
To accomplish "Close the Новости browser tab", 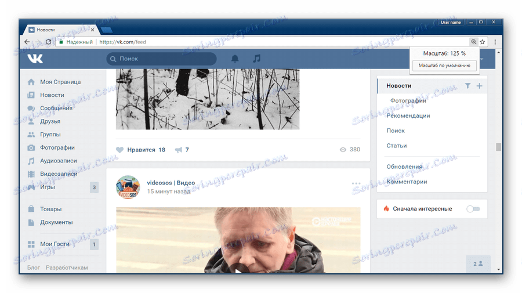I will pos(93,30).
